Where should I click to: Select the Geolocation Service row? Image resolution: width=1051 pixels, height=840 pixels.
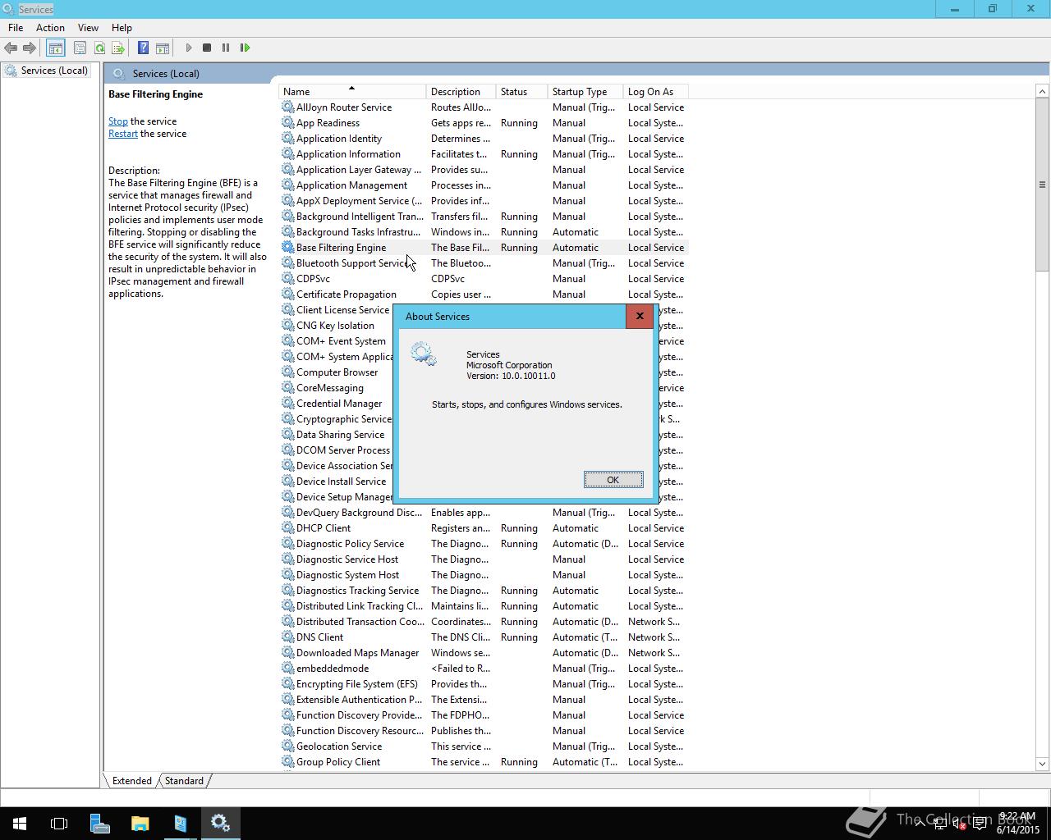483,746
